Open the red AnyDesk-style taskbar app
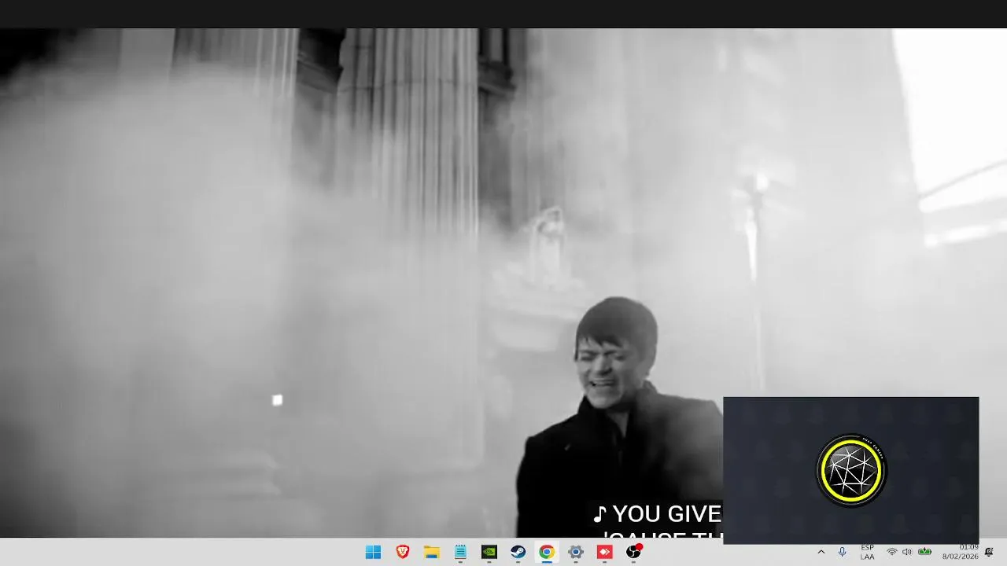Screen dimensions: 1007x566 click(x=604, y=552)
